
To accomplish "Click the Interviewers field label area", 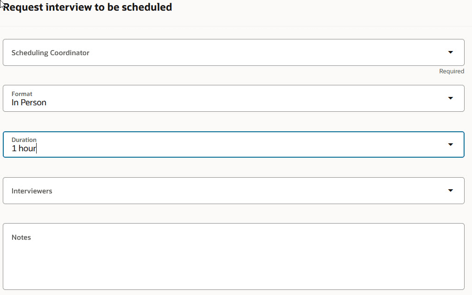I will pos(32,190).
